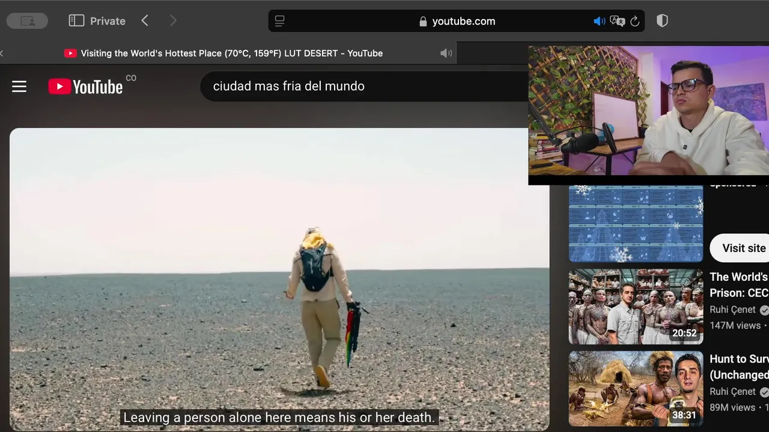The width and height of the screenshot is (769, 432).
Task: Mute the tab using its speaker icon
Action: (x=446, y=53)
